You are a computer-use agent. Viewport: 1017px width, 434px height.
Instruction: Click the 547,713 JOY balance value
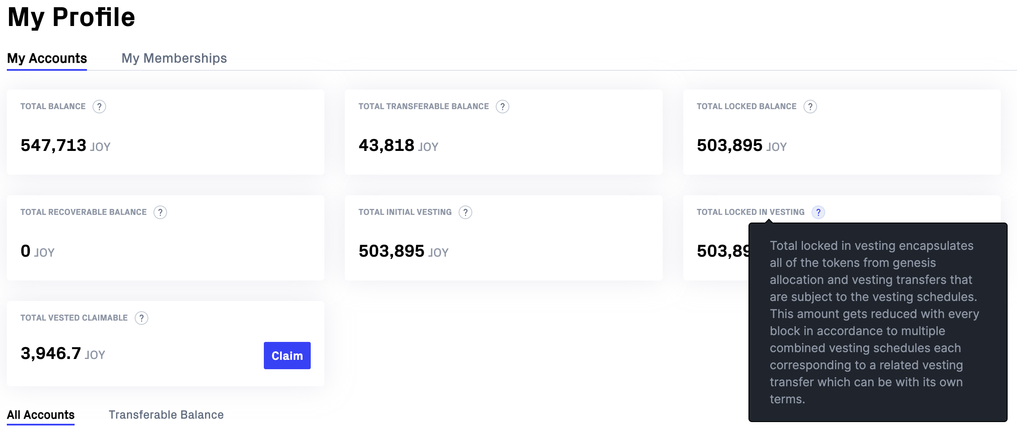[x=65, y=145]
